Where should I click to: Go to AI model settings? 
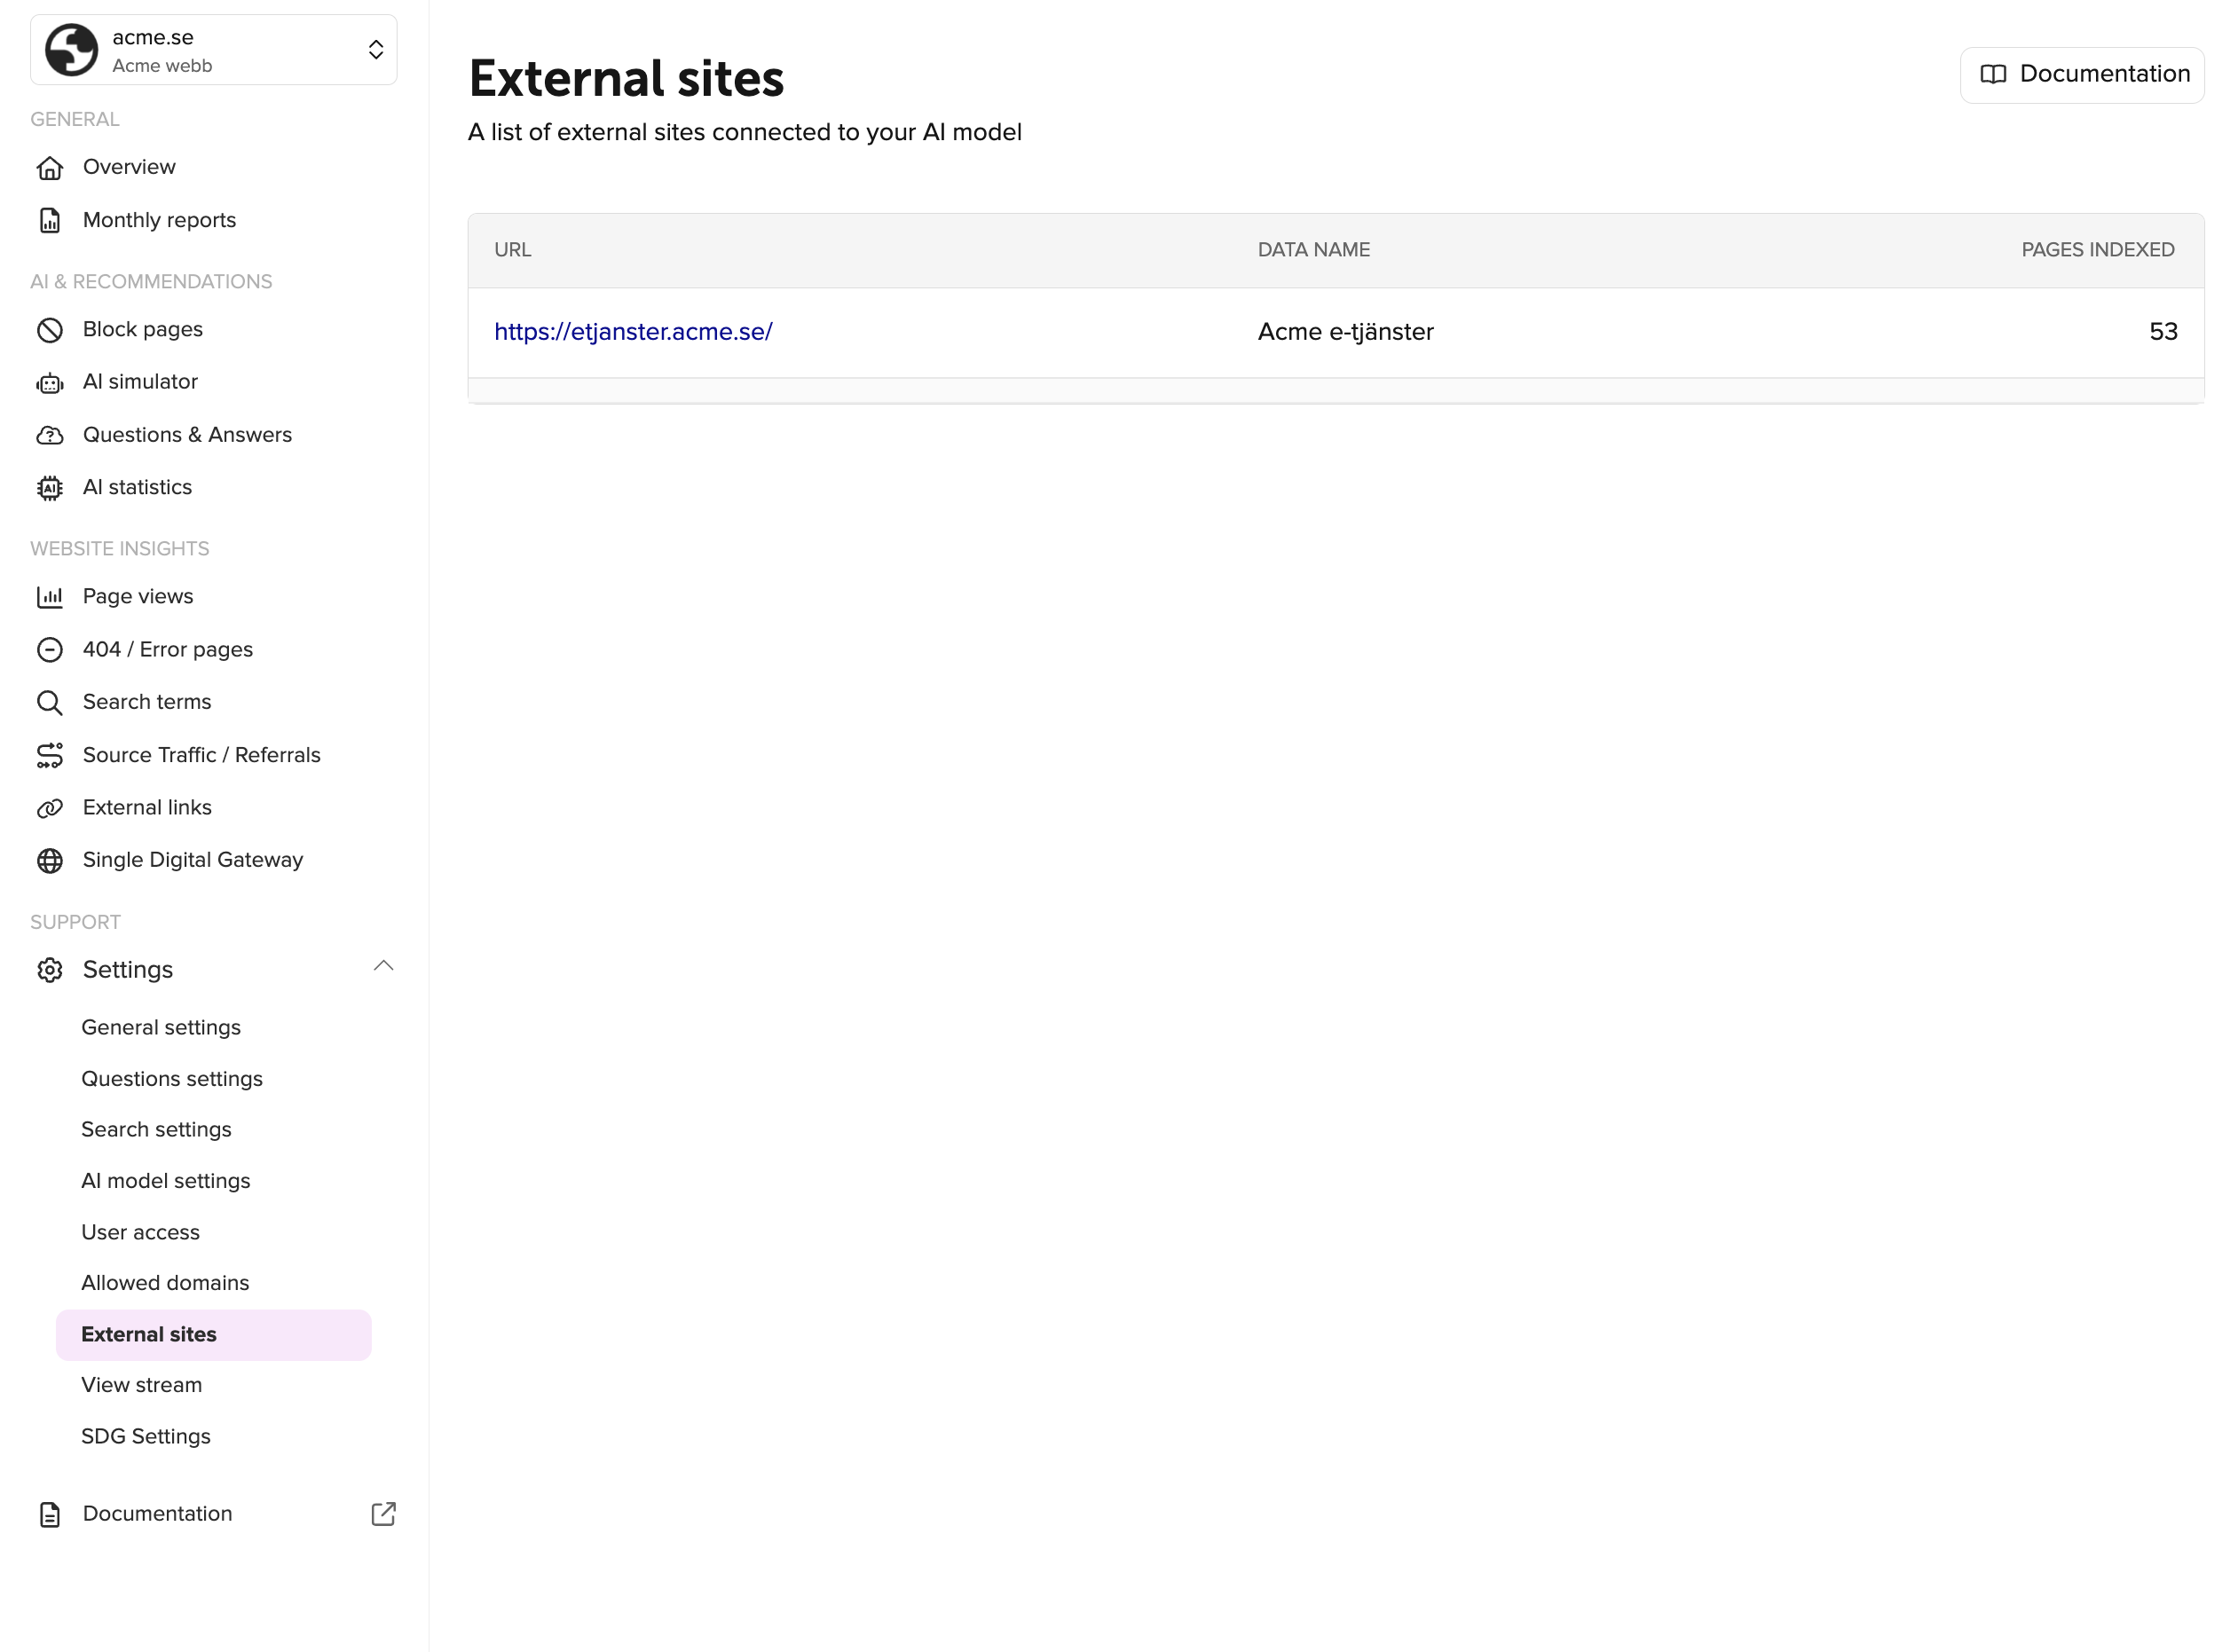(x=166, y=1181)
